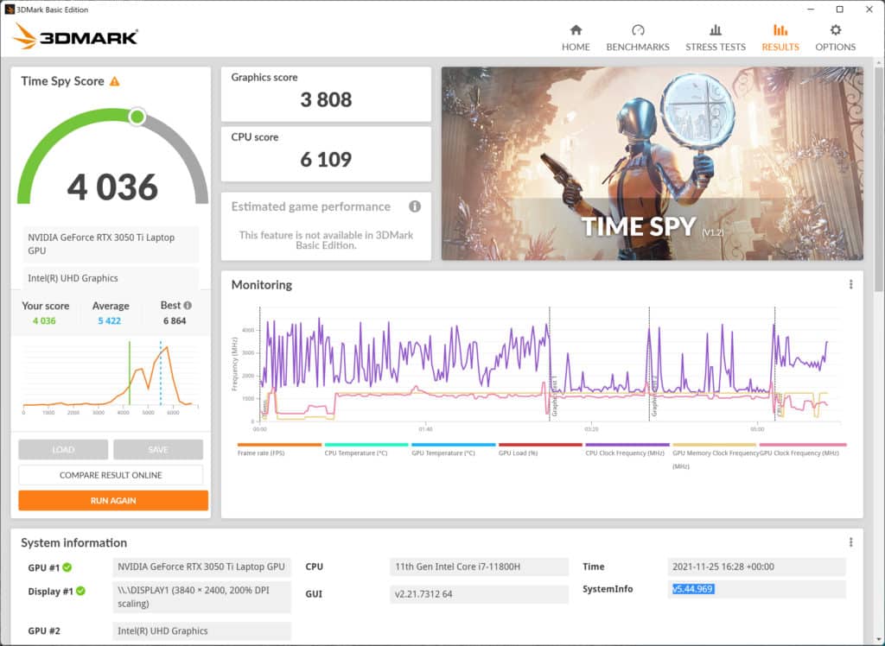
Task: Click the Best score info icon
Action: coord(188,305)
